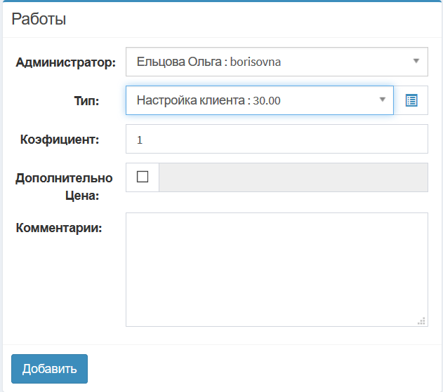Click the Комментарии label
The height and width of the screenshot is (392, 443).
(59, 228)
